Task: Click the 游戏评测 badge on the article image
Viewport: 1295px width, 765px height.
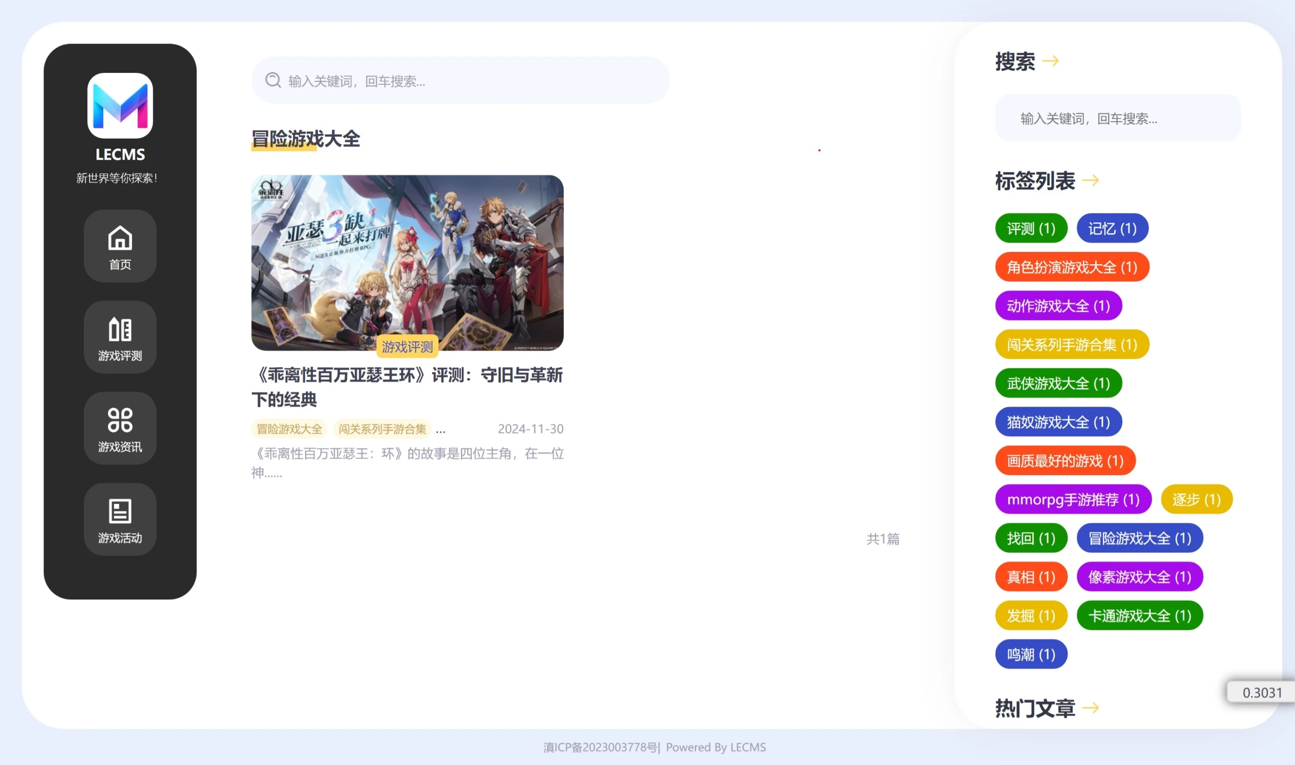Action: click(x=407, y=347)
